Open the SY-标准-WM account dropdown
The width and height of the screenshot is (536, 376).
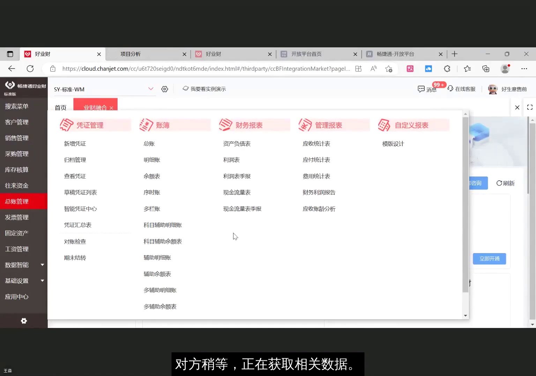(x=151, y=89)
